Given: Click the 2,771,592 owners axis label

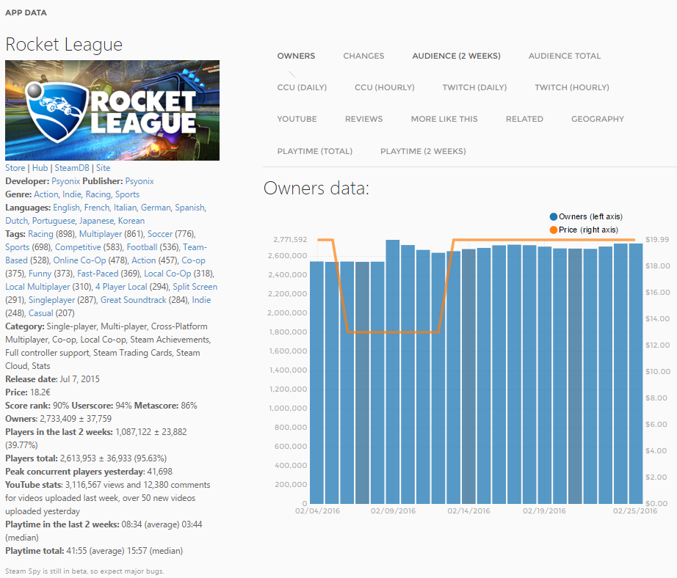Looking at the screenshot, I should [x=290, y=240].
